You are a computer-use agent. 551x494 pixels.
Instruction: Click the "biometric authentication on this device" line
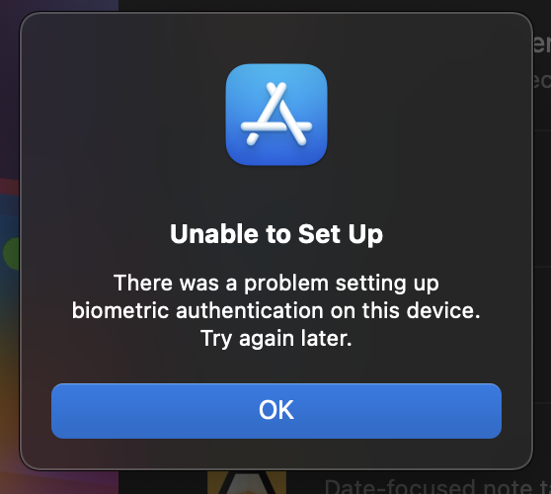coord(276,311)
